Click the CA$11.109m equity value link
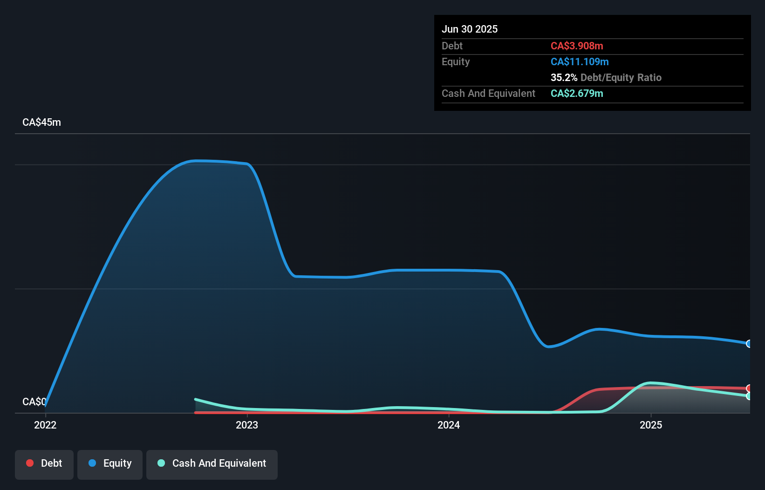This screenshot has height=490, width=765. click(x=580, y=61)
